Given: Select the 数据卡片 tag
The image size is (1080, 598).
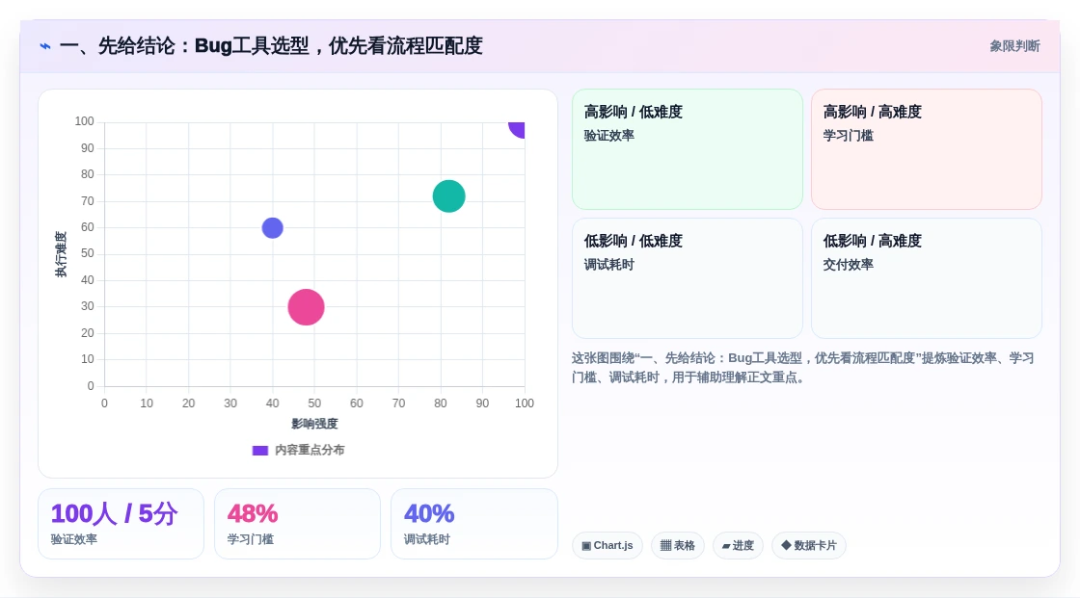Looking at the screenshot, I should pos(809,546).
